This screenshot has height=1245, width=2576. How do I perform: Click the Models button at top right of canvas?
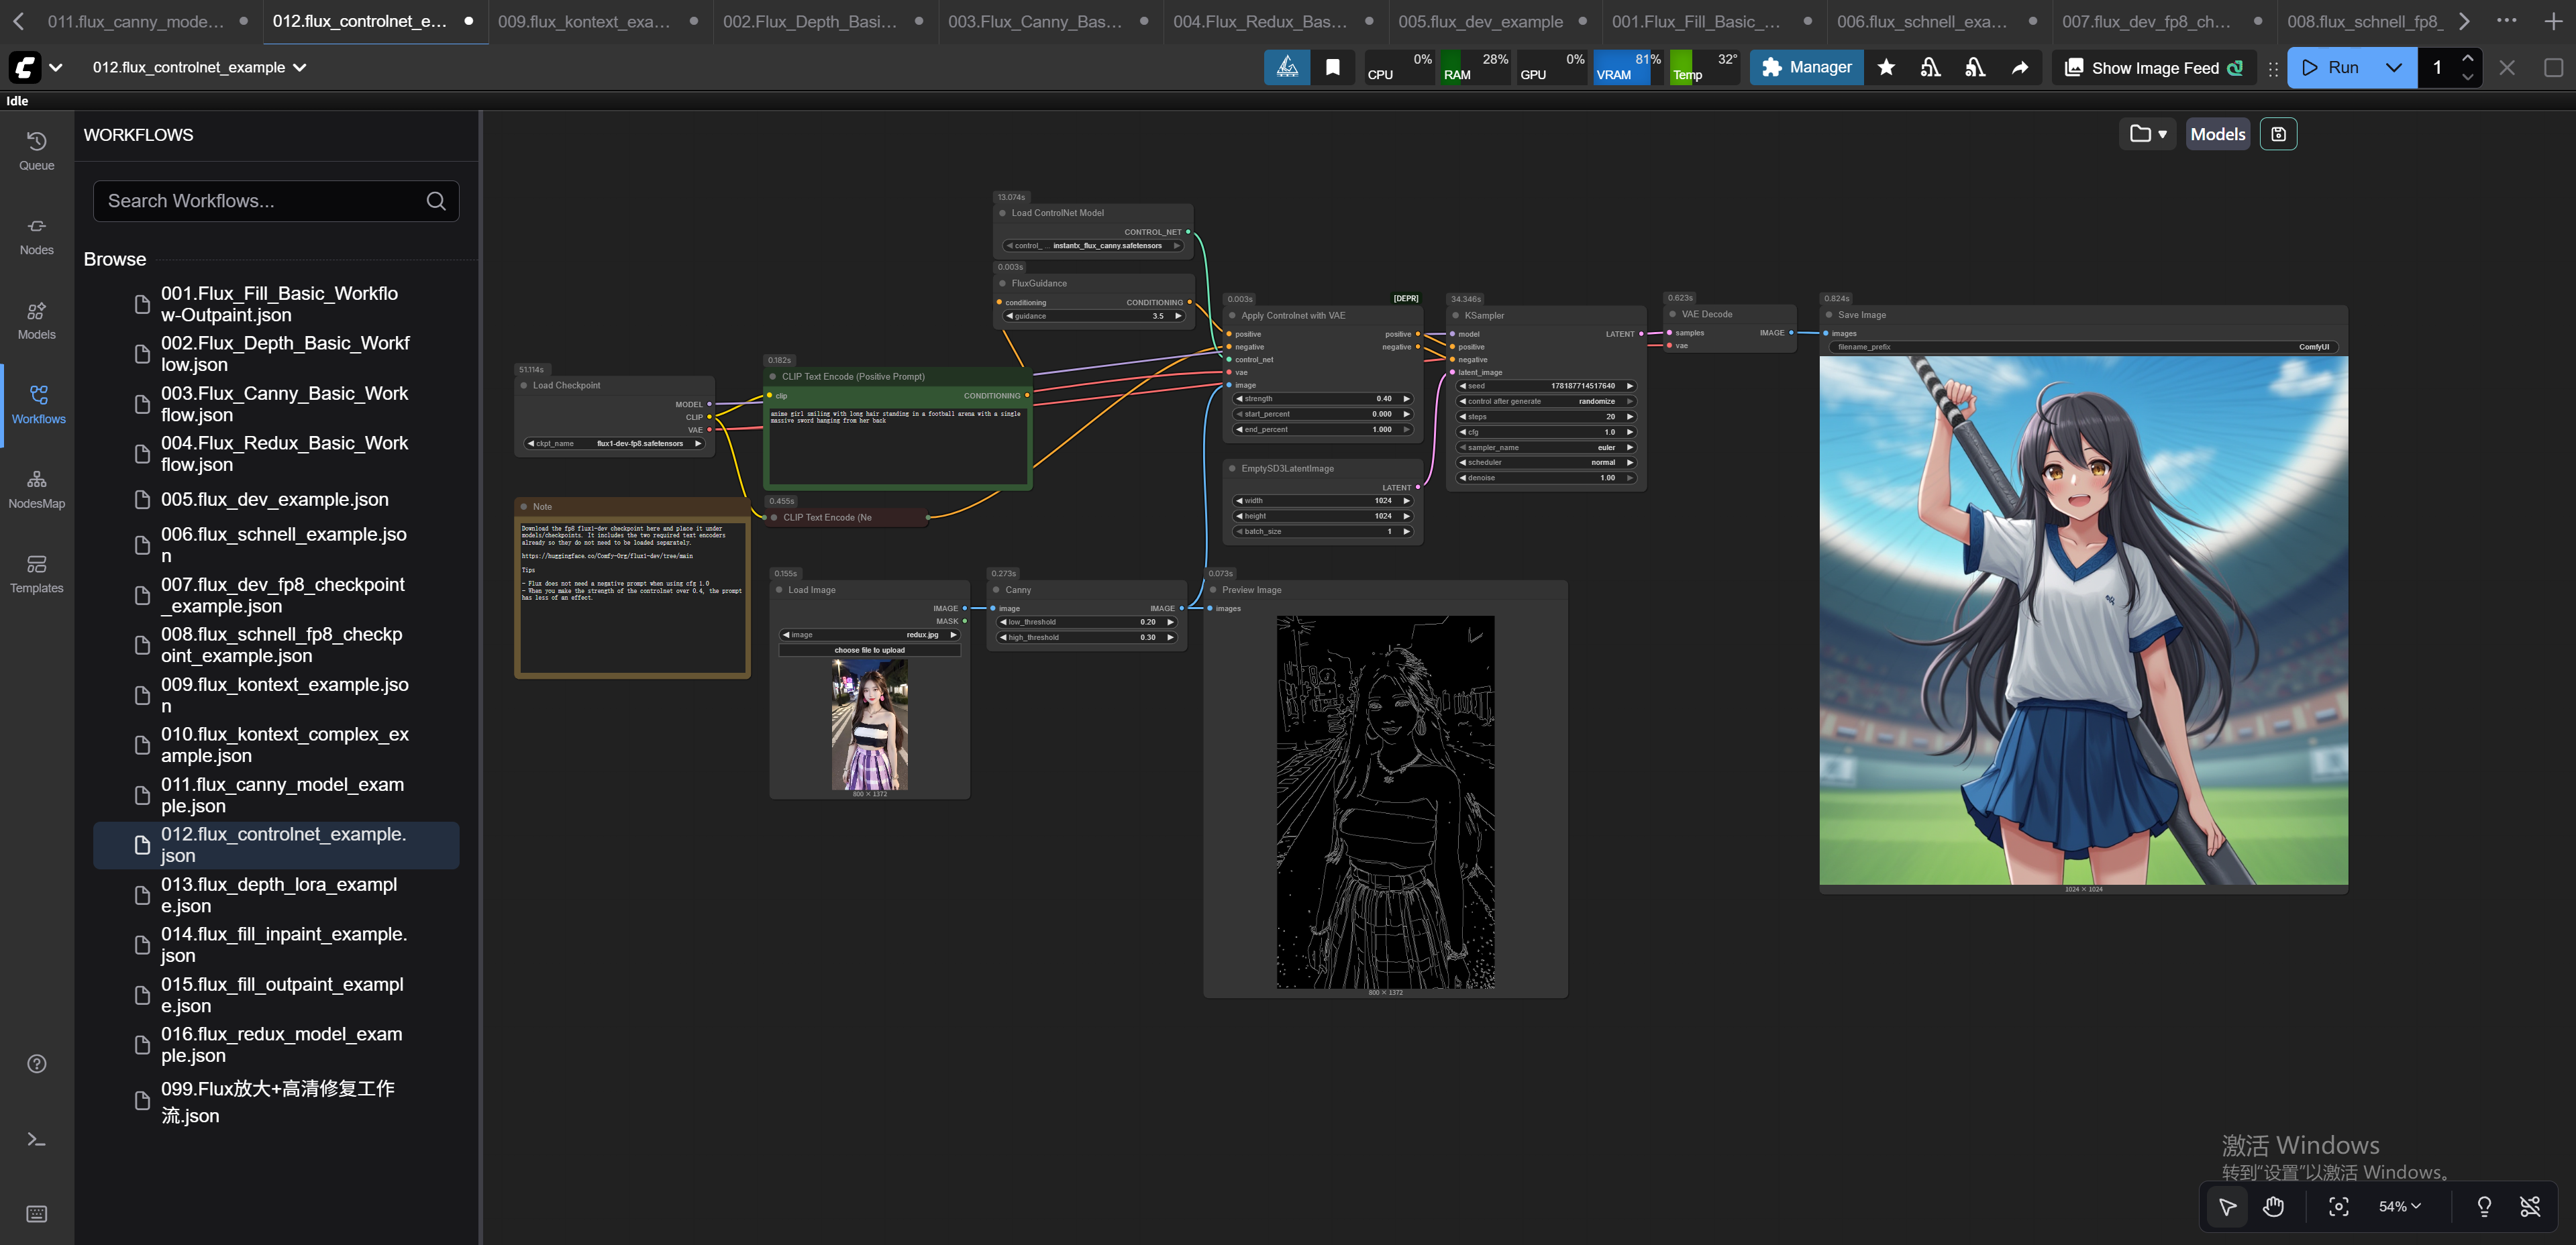tap(2217, 133)
